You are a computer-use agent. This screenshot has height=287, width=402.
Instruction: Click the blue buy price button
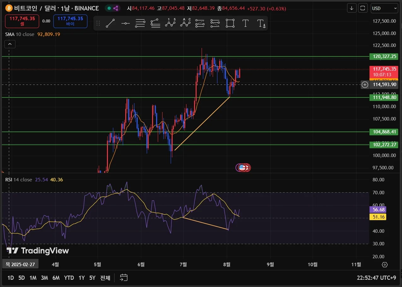70,21
